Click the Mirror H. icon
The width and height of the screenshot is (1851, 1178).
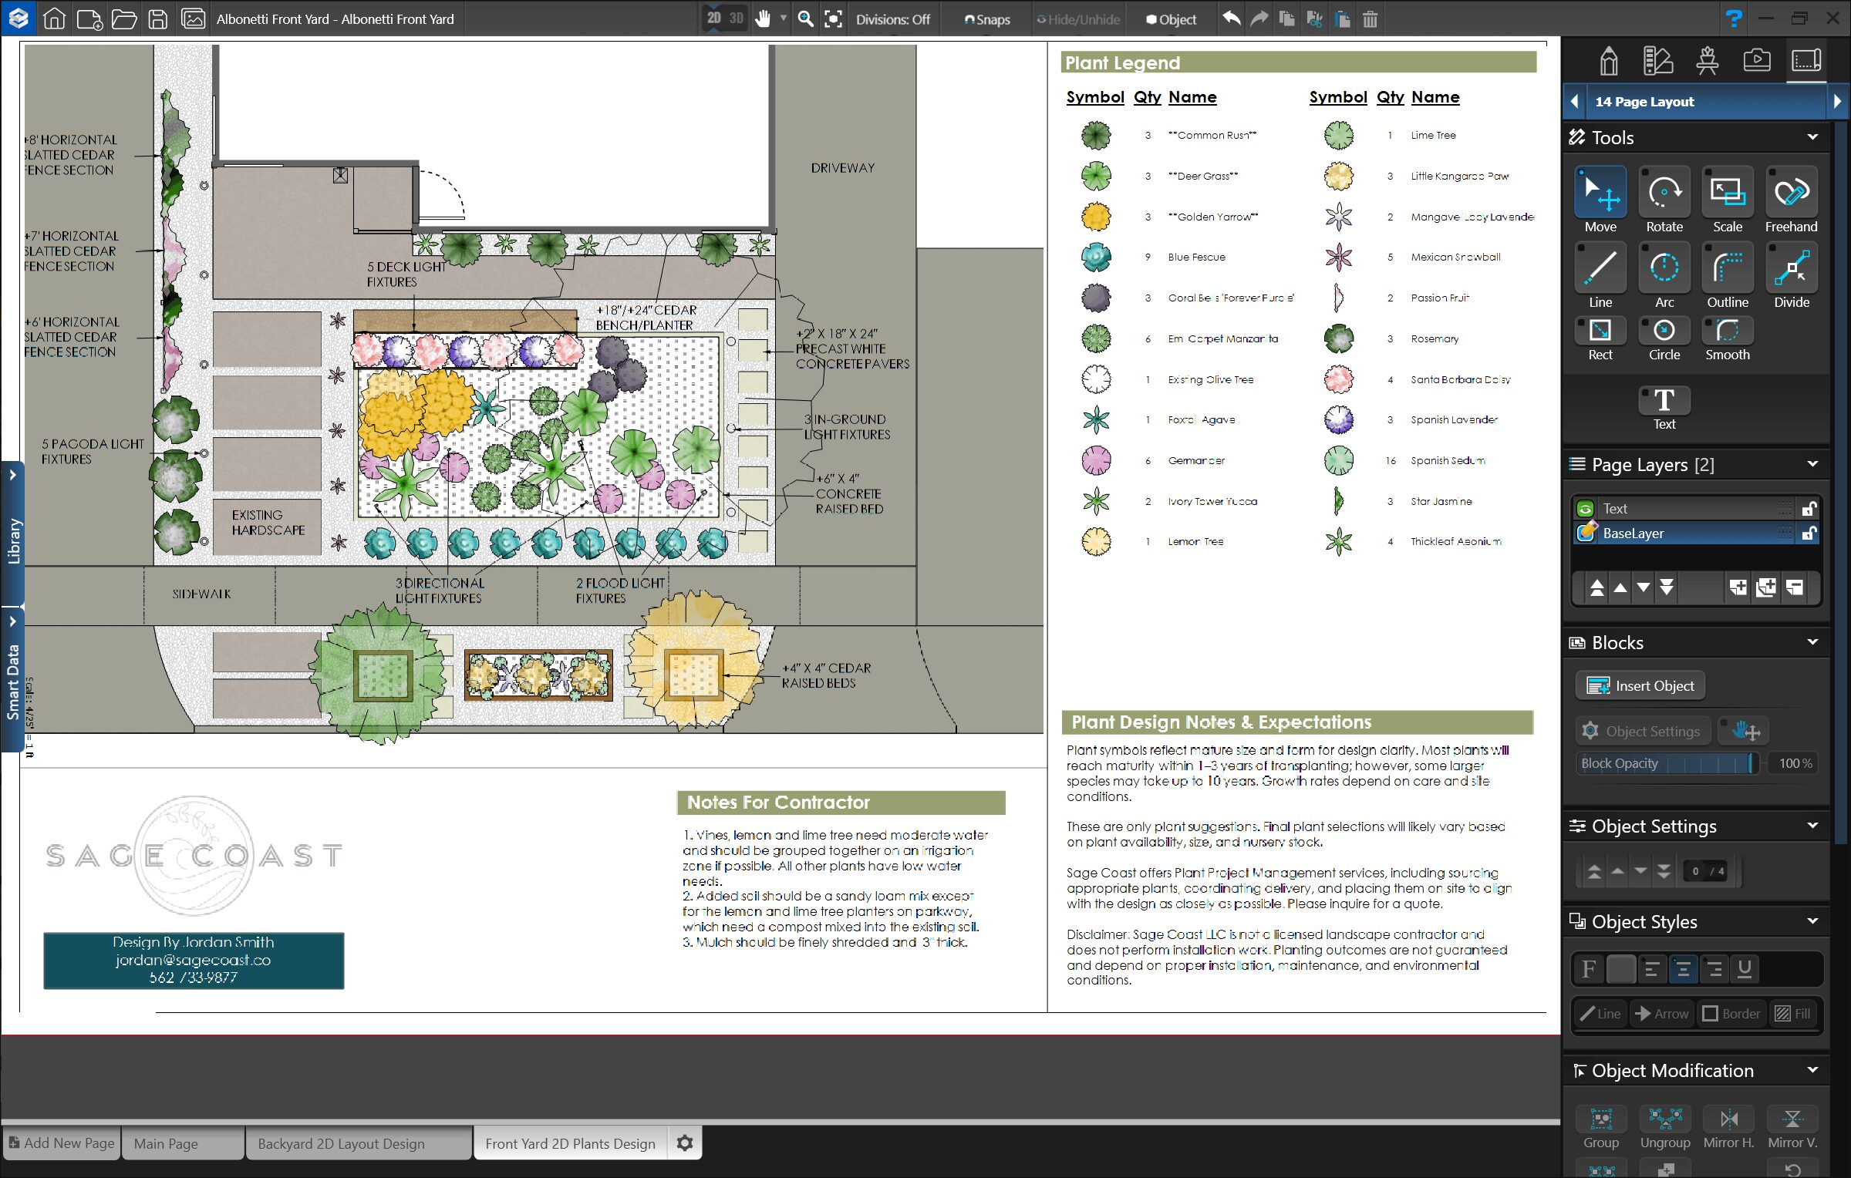pyautogui.click(x=1728, y=1127)
